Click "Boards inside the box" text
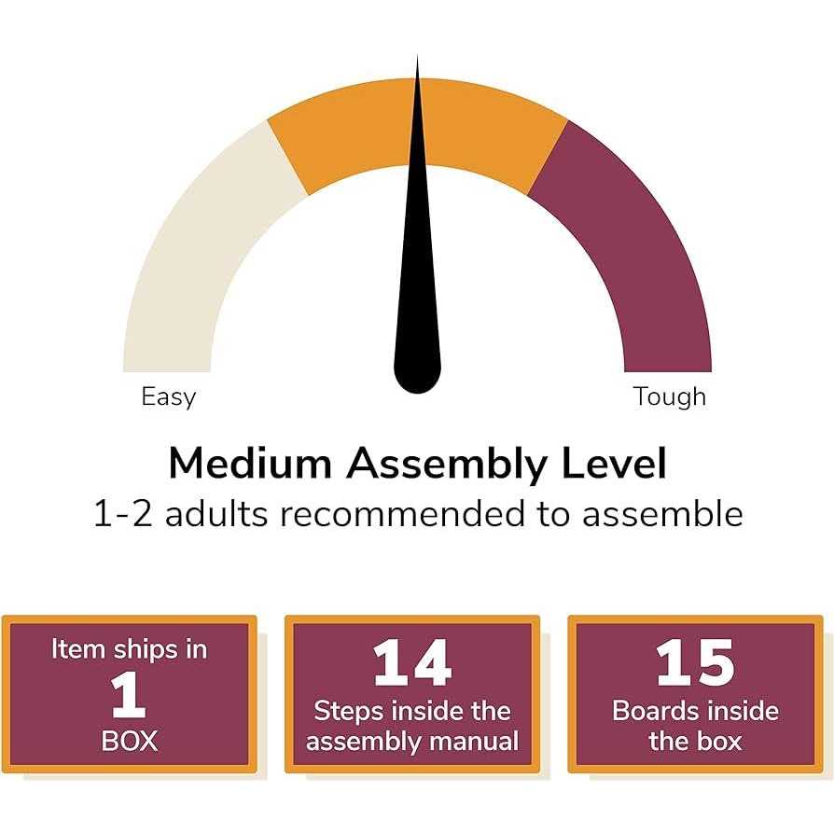This screenshot has width=834, height=834. (x=695, y=726)
